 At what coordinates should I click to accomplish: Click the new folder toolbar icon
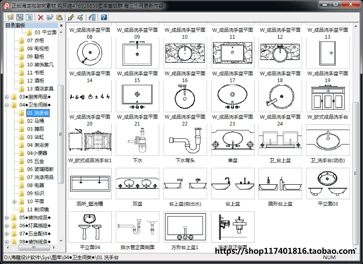tap(11, 17)
